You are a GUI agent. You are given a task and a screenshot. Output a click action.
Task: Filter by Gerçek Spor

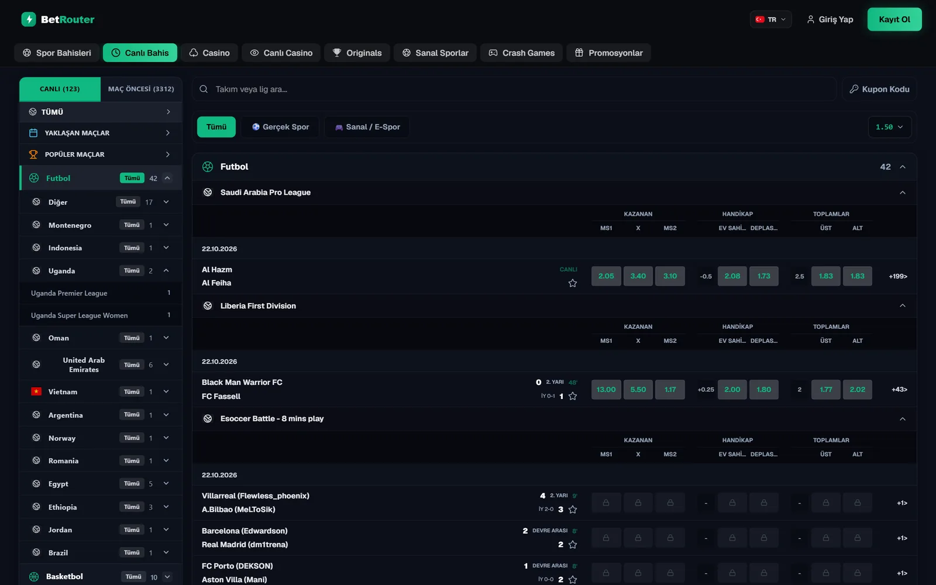click(280, 127)
